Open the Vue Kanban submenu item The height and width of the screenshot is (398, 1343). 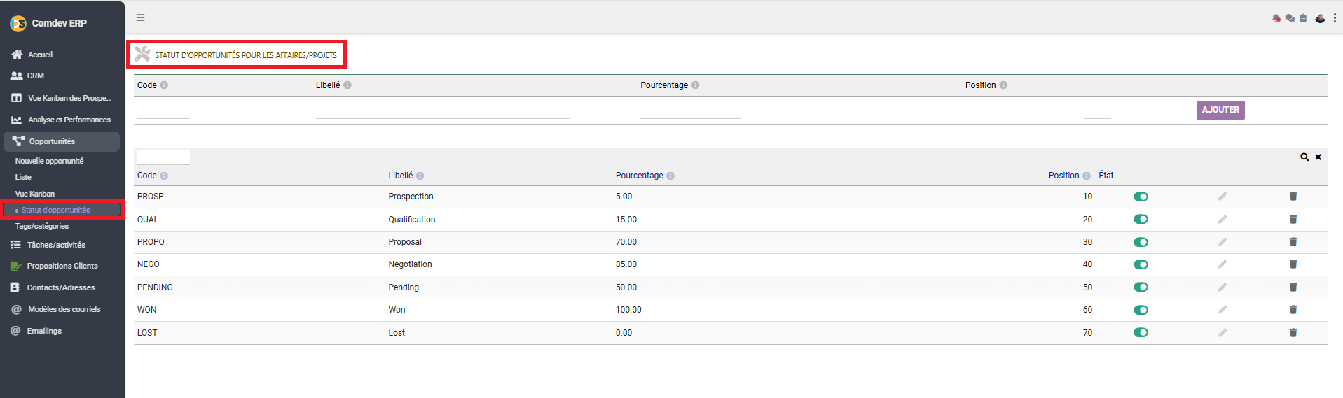[x=35, y=194]
